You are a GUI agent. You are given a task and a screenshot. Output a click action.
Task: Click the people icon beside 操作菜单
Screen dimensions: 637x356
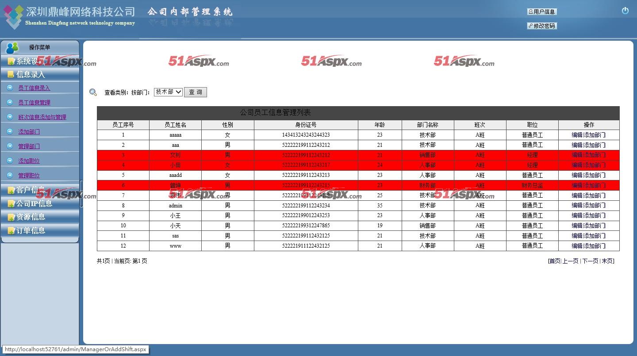(12, 47)
